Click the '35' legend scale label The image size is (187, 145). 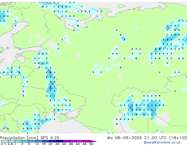pos(71,144)
